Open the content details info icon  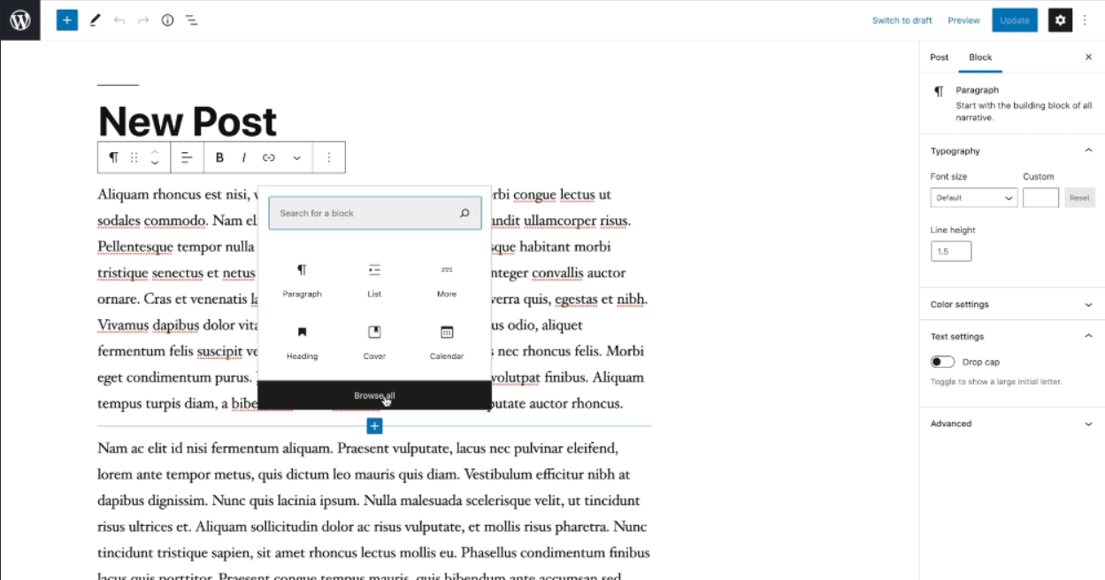point(167,19)
